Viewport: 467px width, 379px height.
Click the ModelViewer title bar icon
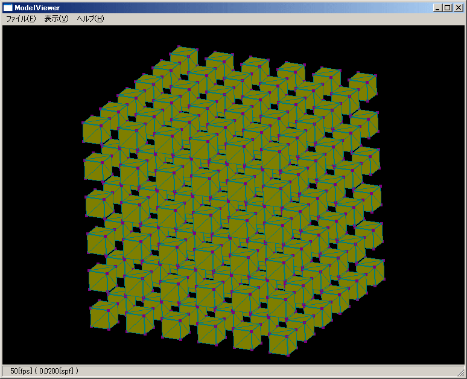pos(8,8)
